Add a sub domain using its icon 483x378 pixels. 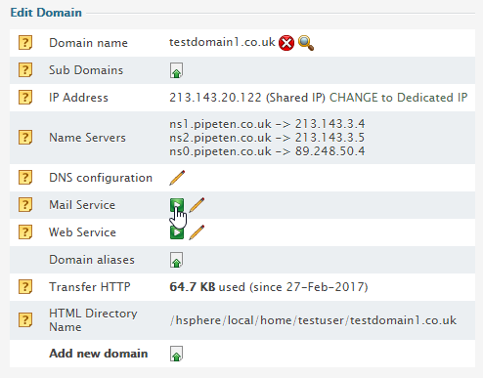pos(176,70)
